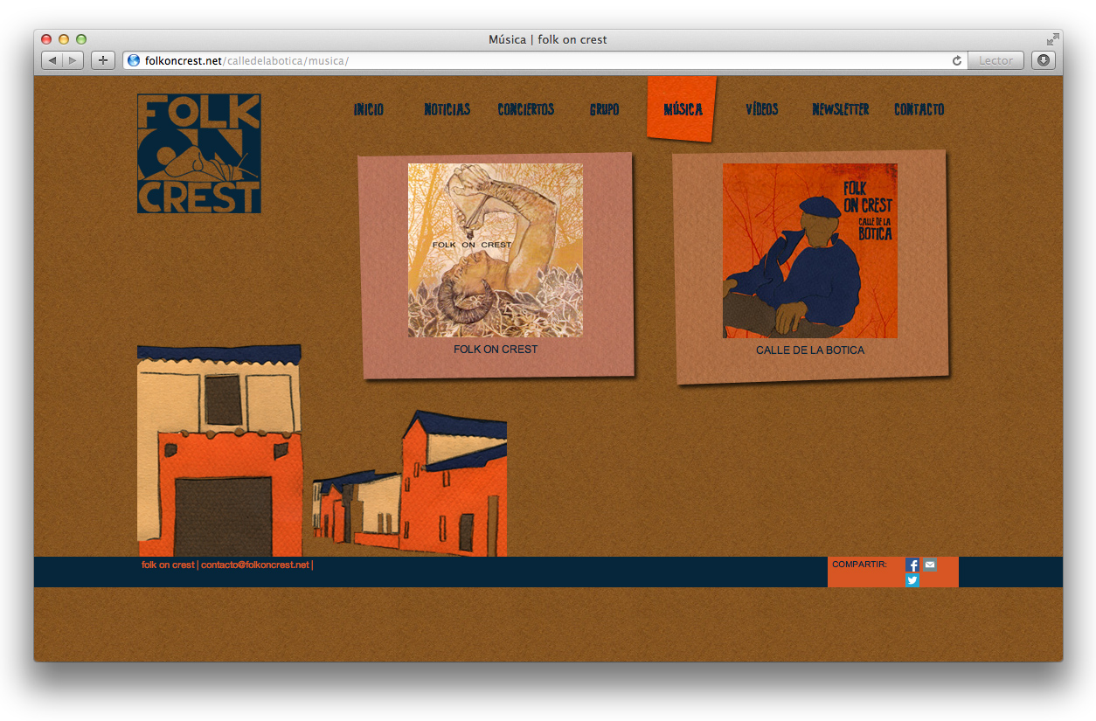Select the Vídeos navigation item
This screenshot has width=1096, height=721.
click(761, 109)
